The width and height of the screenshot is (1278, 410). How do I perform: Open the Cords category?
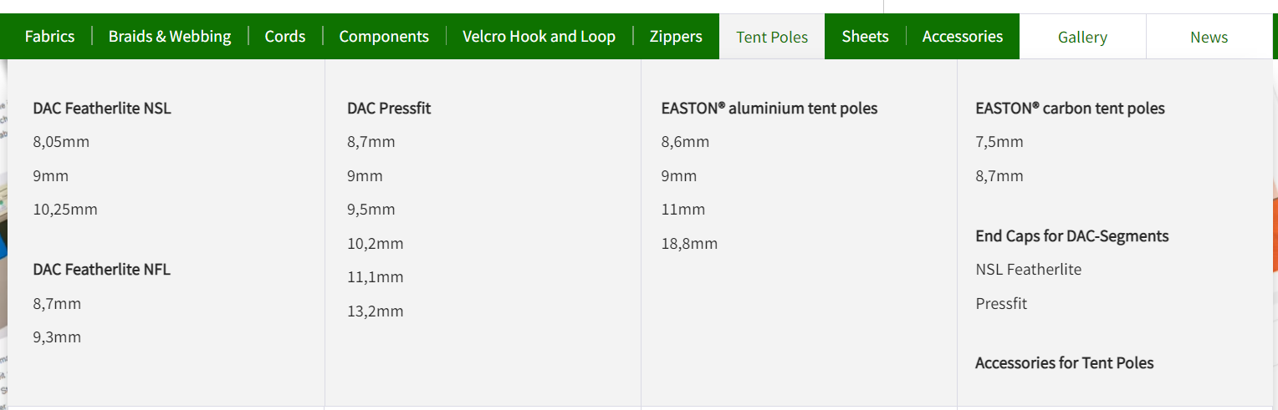285,37
